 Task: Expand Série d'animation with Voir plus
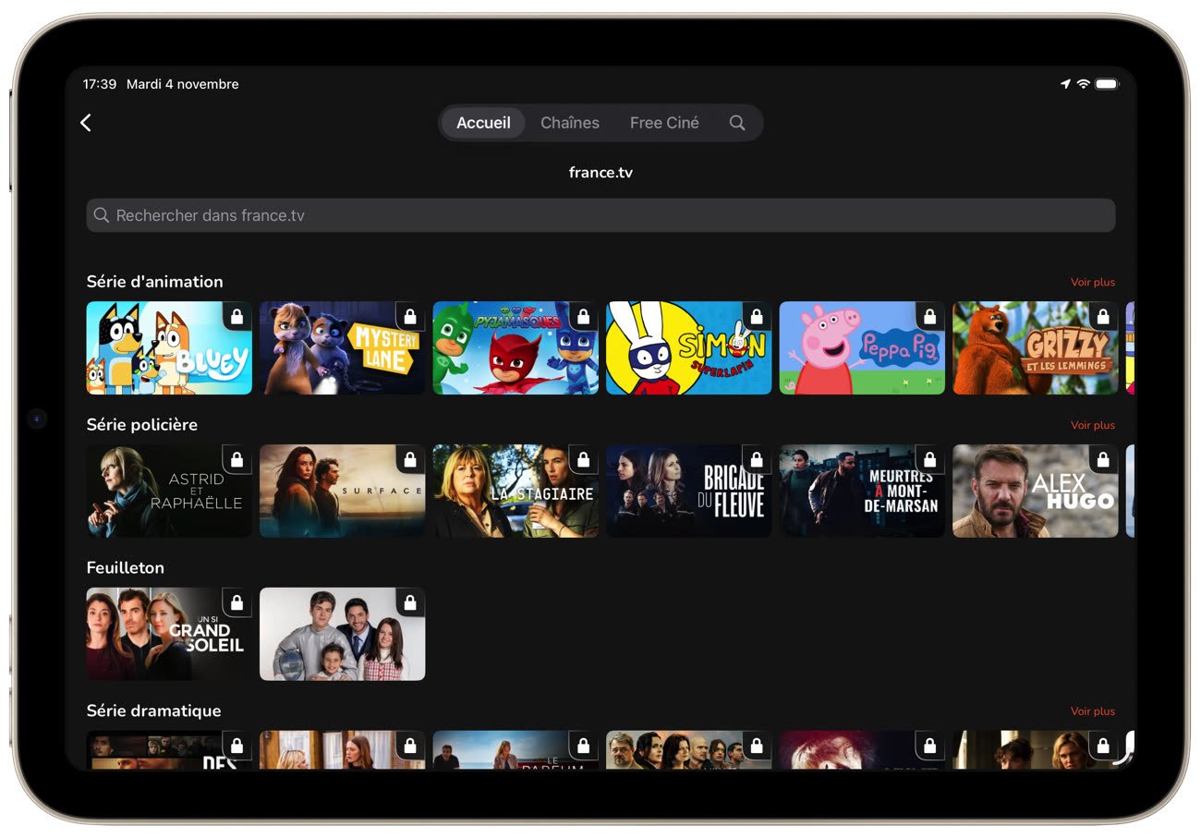pyautogui.click(x=1092, y=283)
